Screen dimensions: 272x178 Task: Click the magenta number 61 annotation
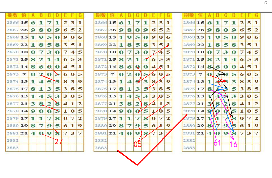tap(217, 143)
